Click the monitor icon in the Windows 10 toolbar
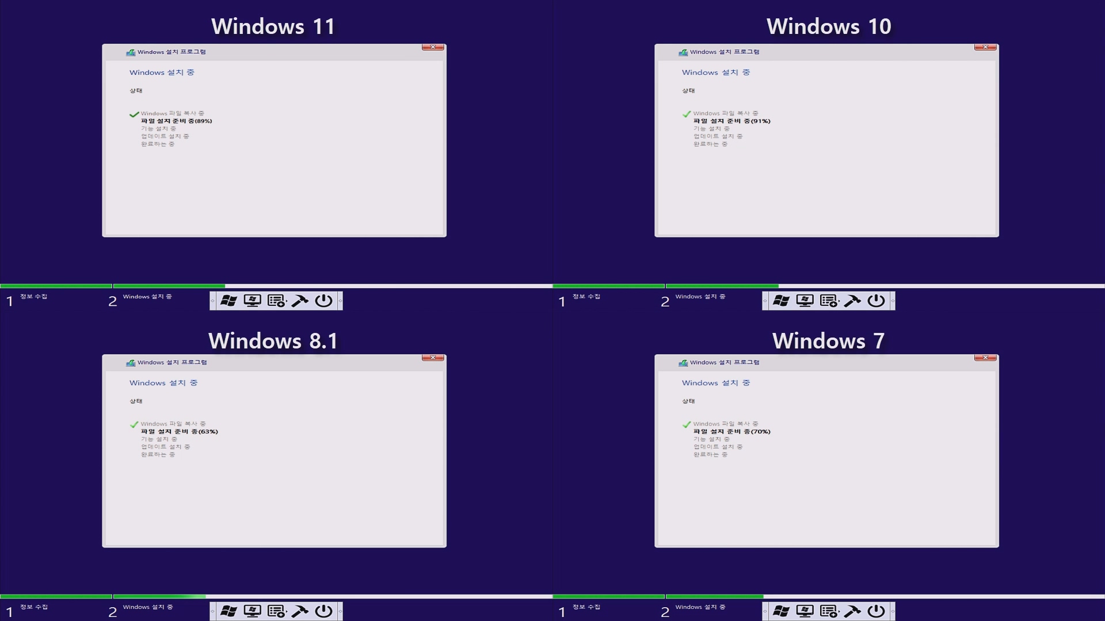 pos(805,301)
